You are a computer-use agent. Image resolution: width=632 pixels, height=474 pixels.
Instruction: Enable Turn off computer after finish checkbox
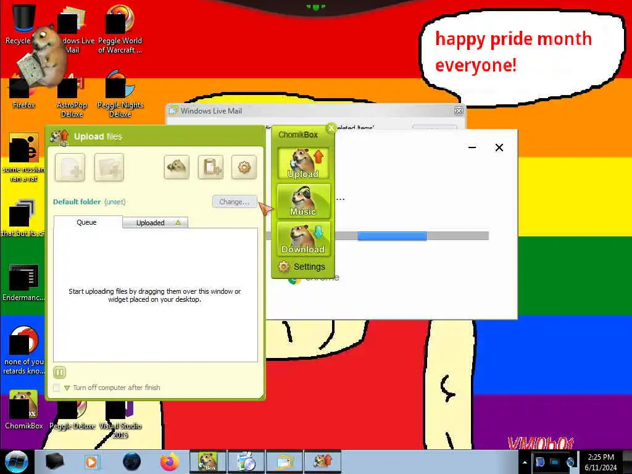pyautogui.click(x=56, y=388)
